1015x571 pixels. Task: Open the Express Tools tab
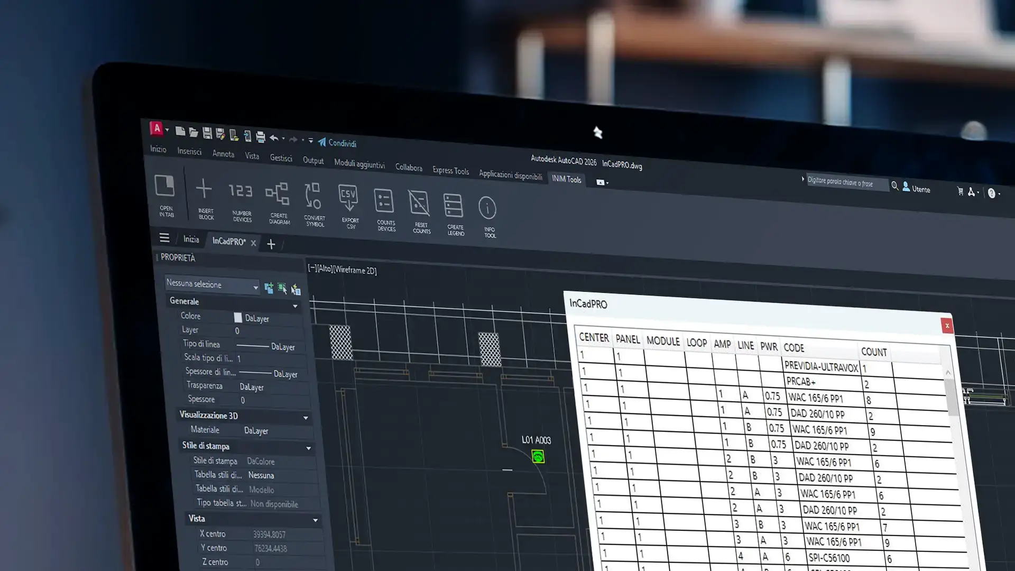coord(450,171)
